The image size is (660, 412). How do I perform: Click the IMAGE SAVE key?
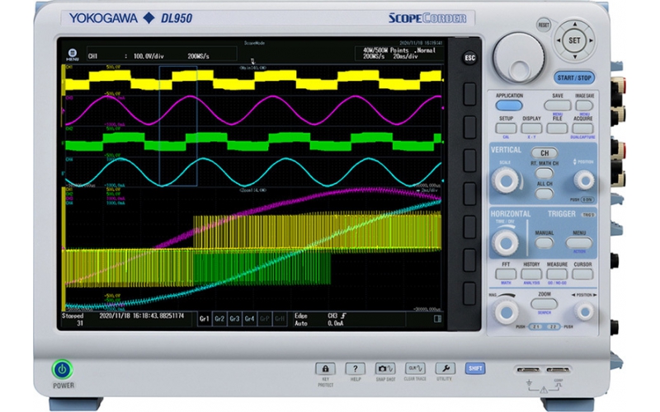click(584, 105)
